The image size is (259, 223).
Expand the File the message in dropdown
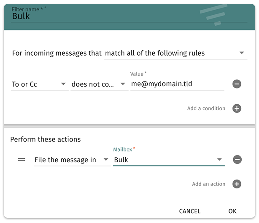tap(105, 160)
